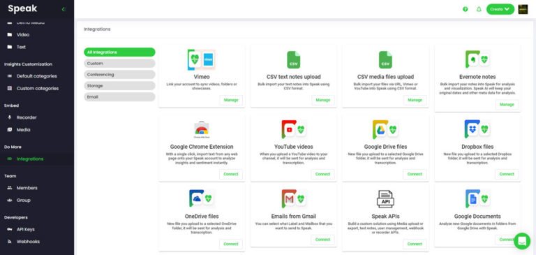Open the Create dropdown button
This screenshot has height=255, width=536.
click(x=500, y=9)
